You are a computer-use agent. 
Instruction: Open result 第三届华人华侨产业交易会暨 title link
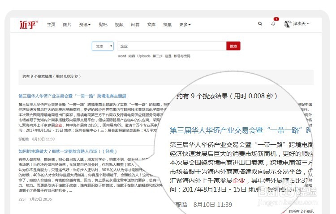pyautogui.click(x=72, y=96)
